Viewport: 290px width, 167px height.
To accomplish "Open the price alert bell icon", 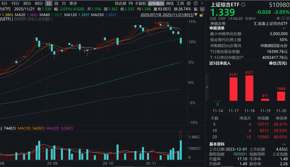I will [283, 18].
